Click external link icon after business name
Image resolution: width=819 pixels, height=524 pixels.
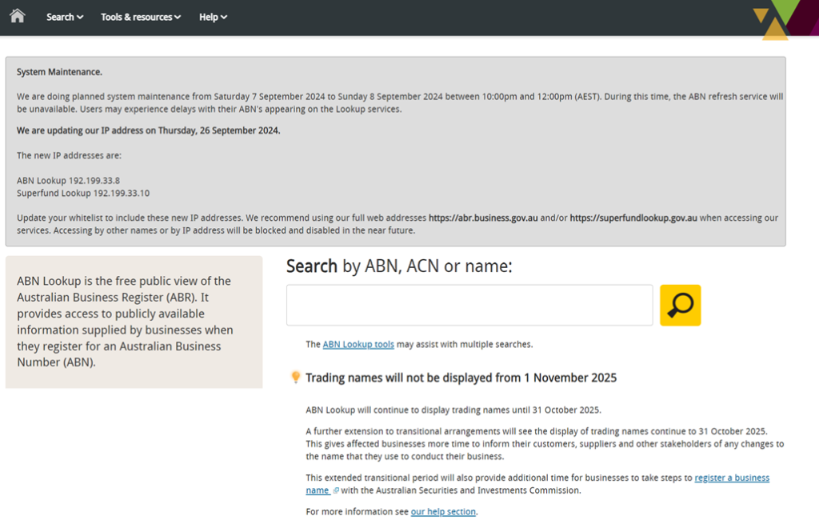(336, 490)
